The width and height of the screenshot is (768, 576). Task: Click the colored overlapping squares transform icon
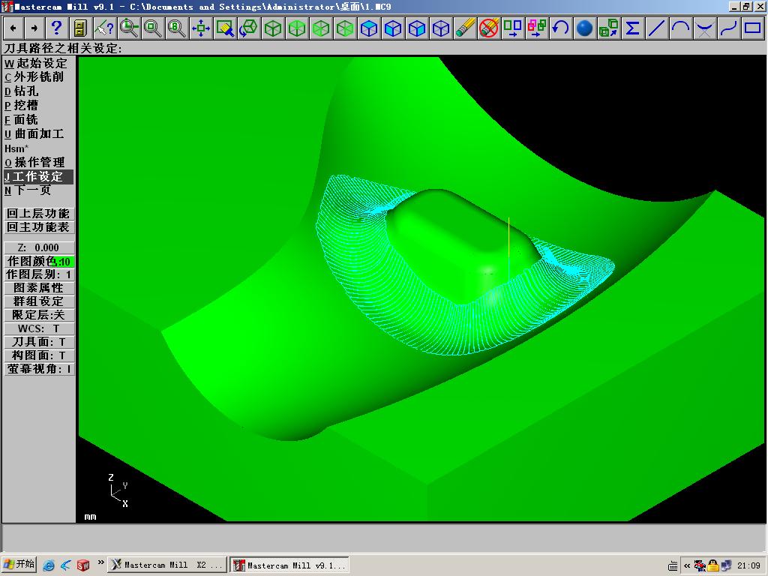[x=537, y=28]
